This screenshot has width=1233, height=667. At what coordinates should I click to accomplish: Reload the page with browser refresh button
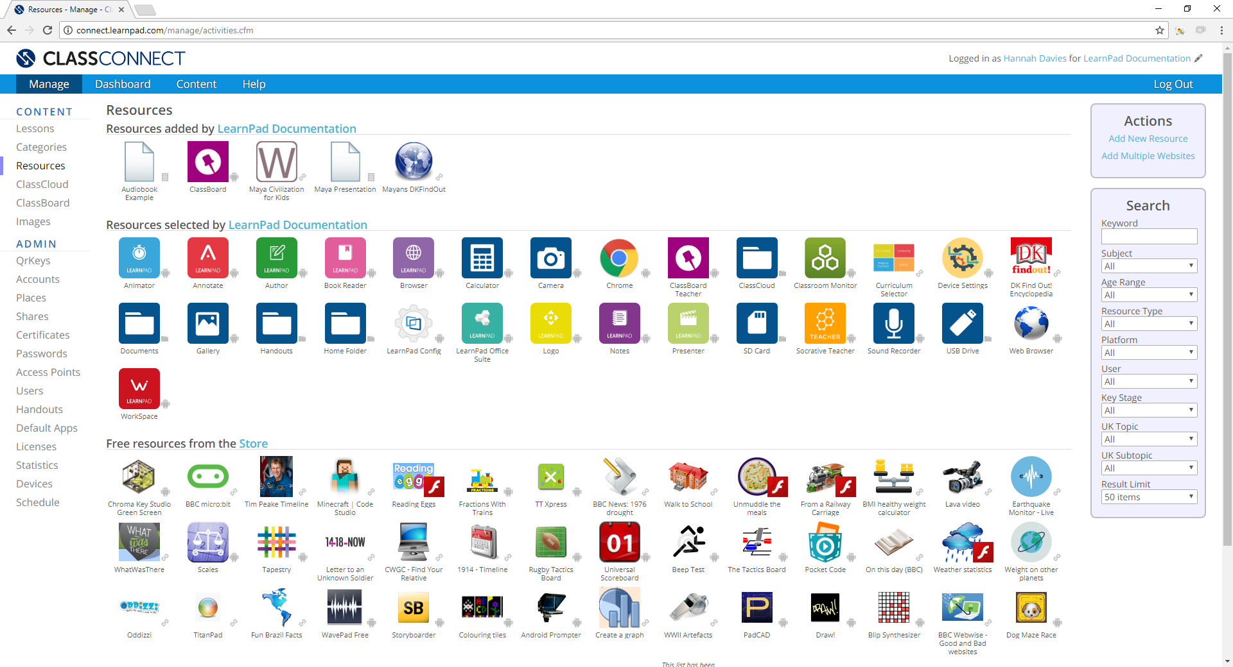coord(48,30)
